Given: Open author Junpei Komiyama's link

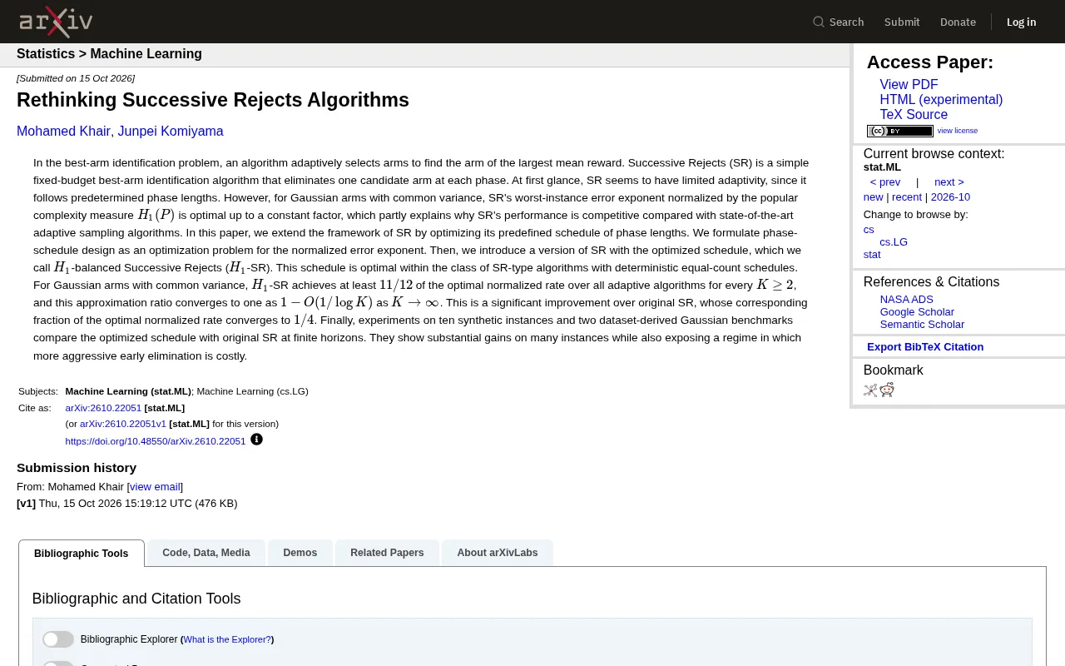Looking at the screenshot, I should (171, 132).
